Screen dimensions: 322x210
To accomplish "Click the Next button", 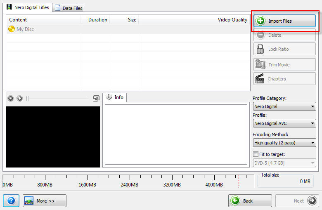I will tap(297, 201).
